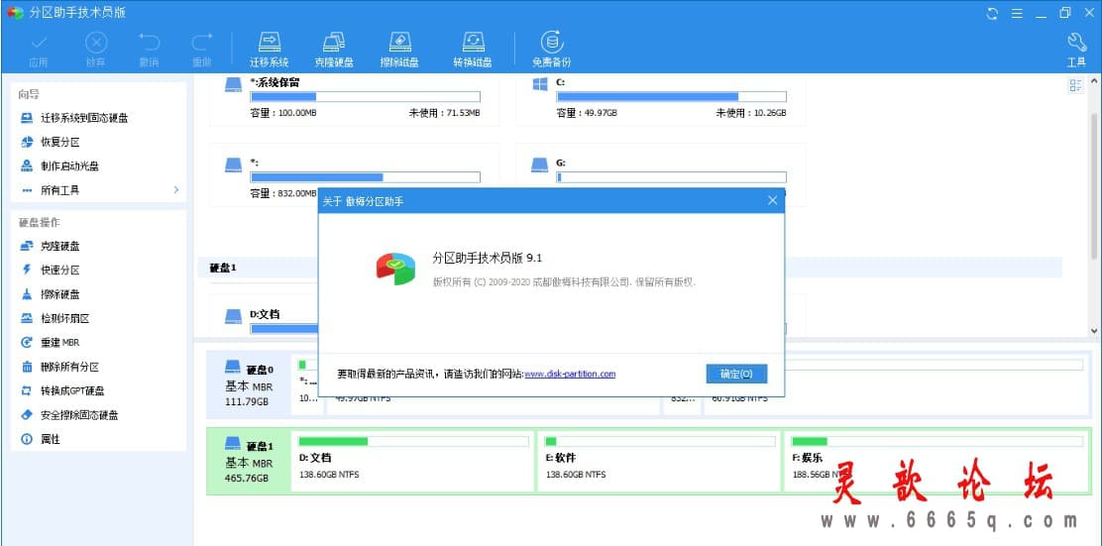Select the C: partition card
1102x546 pixels.
(661, 98)
